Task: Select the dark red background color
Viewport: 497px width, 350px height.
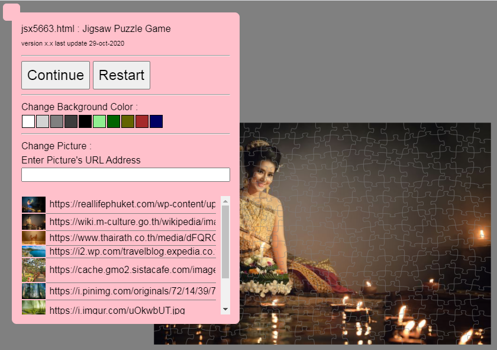Action: click(x=141, y=121)
